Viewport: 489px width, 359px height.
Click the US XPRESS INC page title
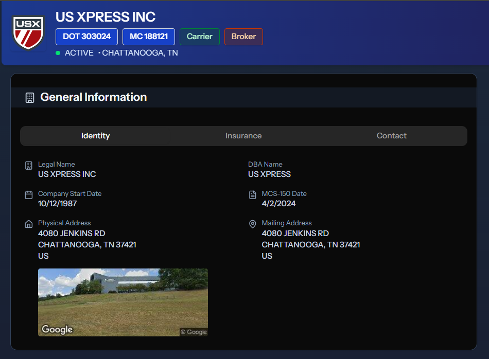click(106, 17)
